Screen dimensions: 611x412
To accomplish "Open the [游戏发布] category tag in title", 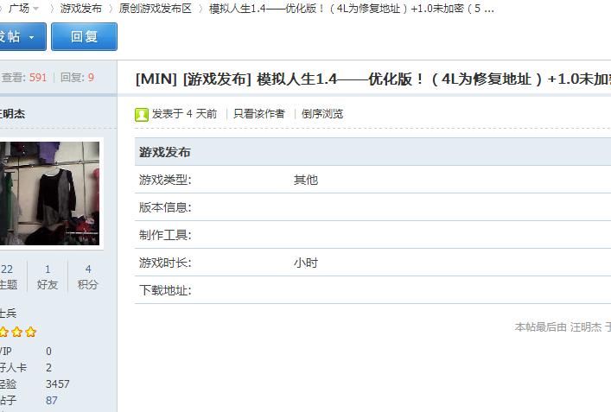I will (217, 79).
